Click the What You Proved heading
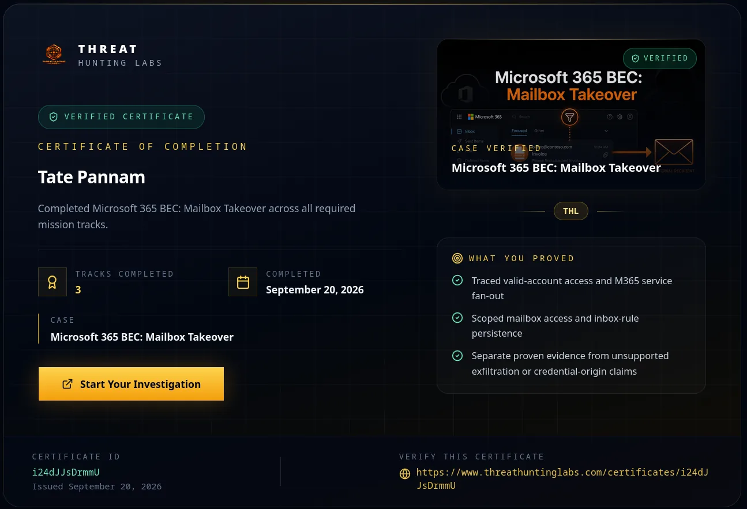The width and height of the screenshot is (747, 509). [521, 258]
